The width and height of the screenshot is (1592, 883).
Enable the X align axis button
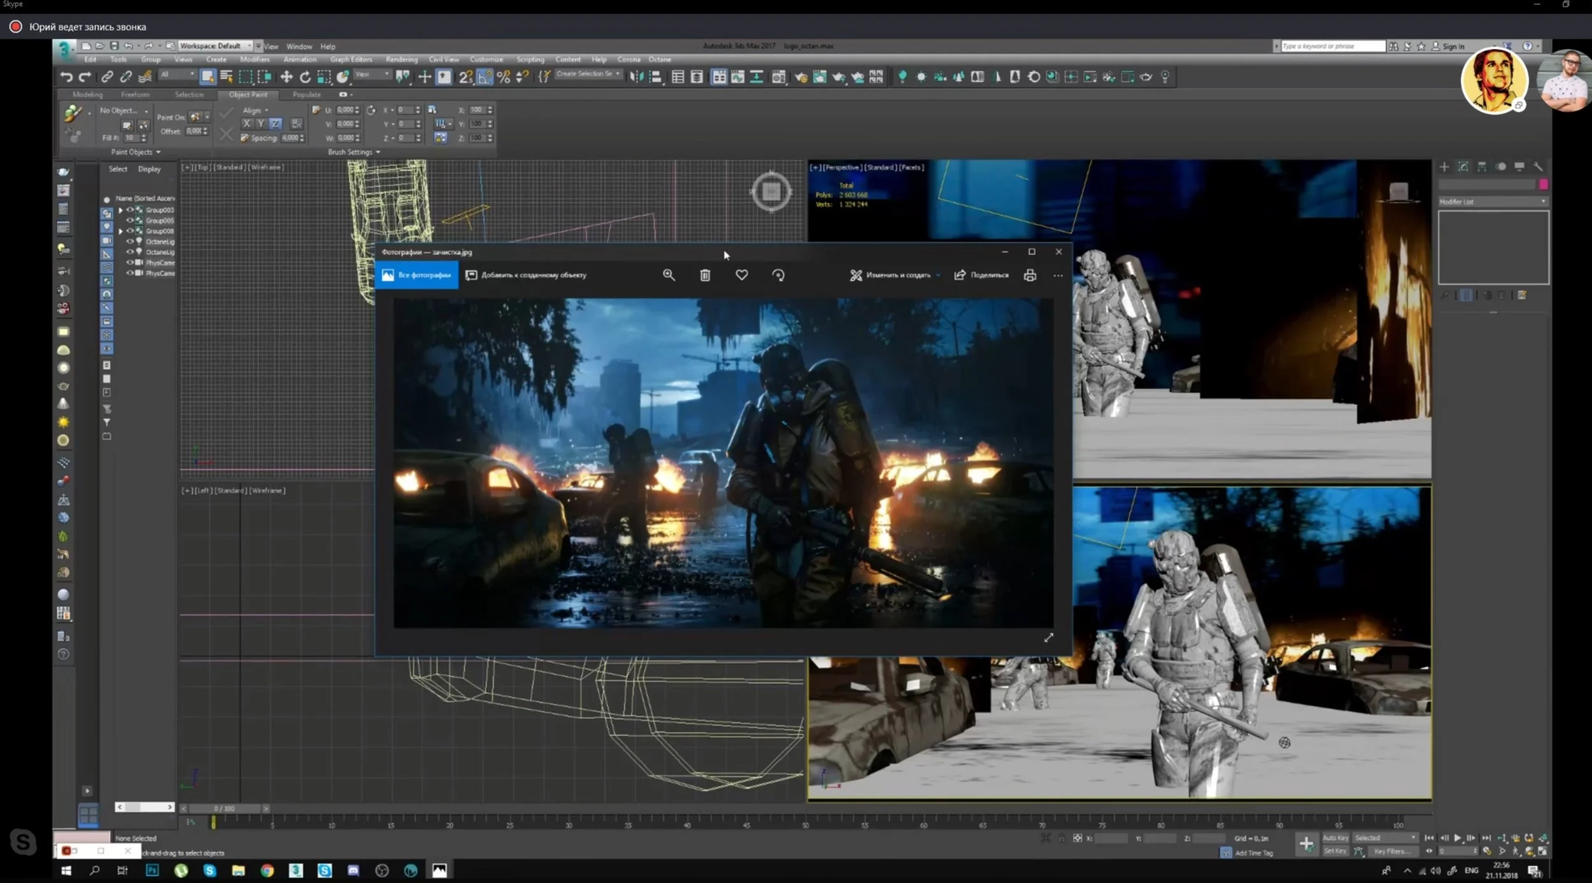pos(247,124)
